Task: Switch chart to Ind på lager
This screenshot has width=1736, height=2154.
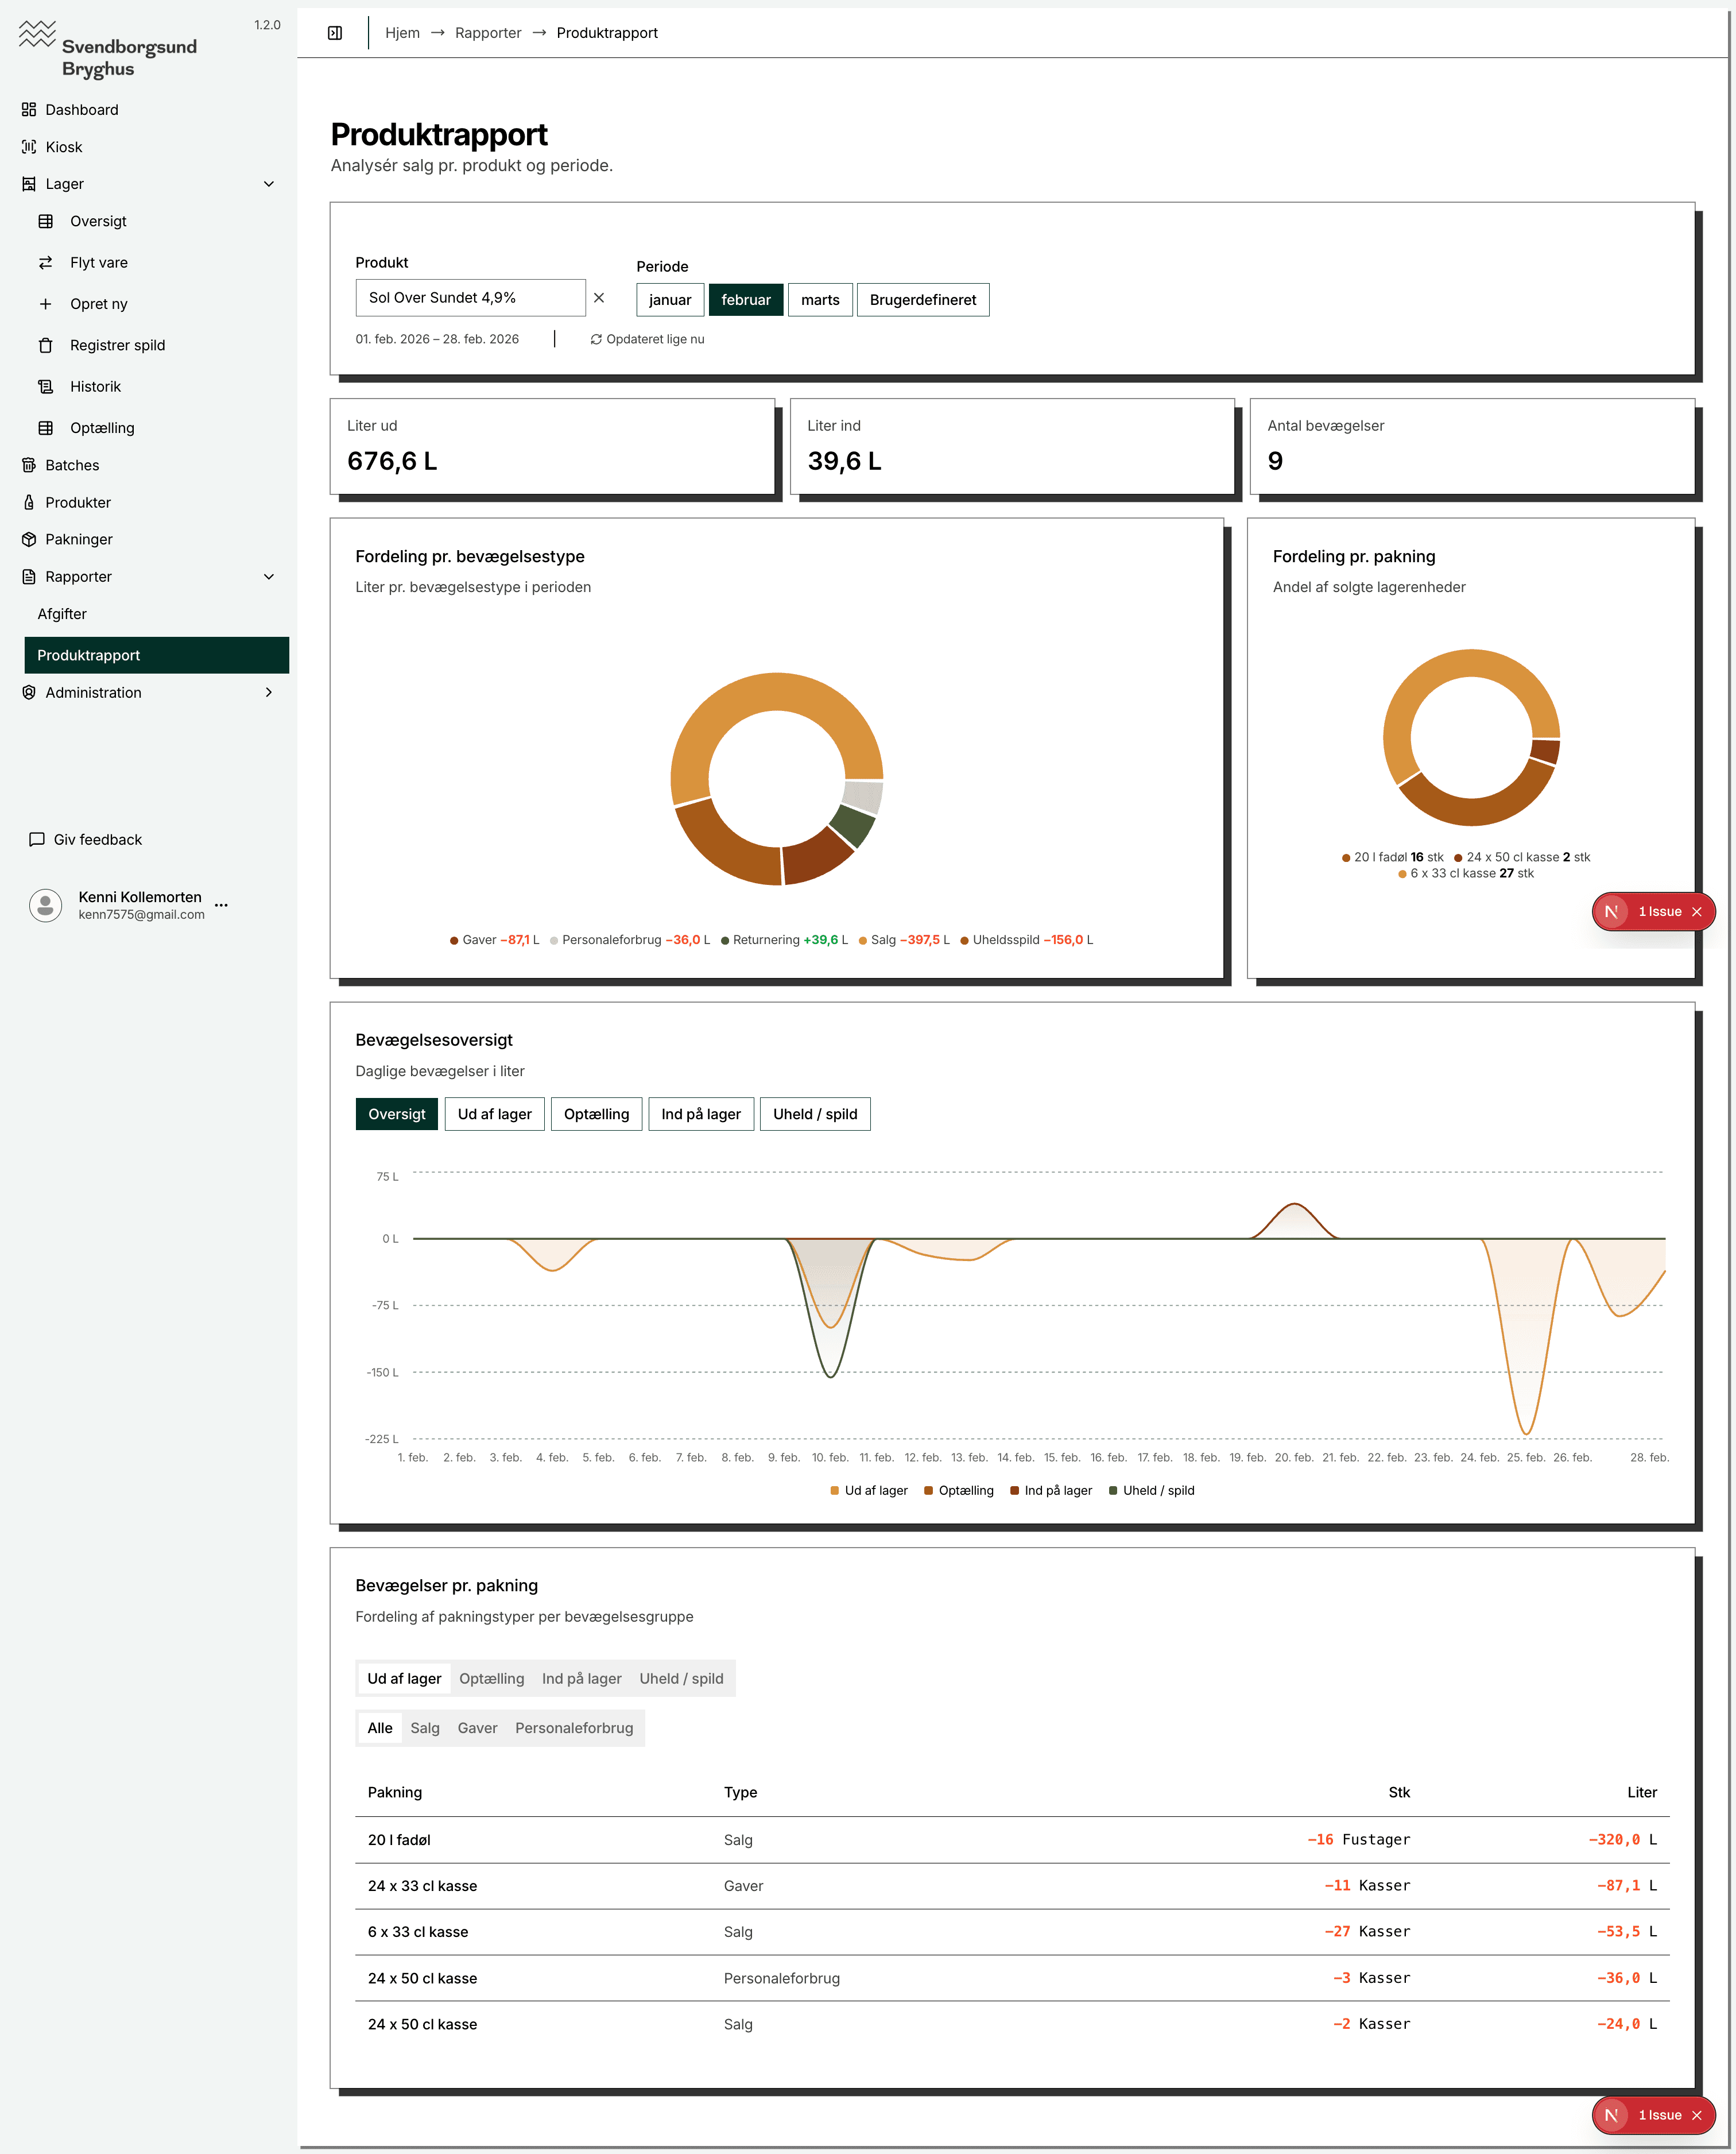Action: click(x=701, y=1115)
